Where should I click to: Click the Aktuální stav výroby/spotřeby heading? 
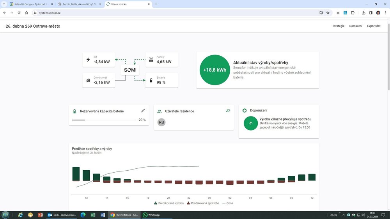(261, 63)
